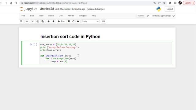This screenshot has height=110, width=196.
Task: Save and checkpoint the notebook
Action: click(21, 21)
